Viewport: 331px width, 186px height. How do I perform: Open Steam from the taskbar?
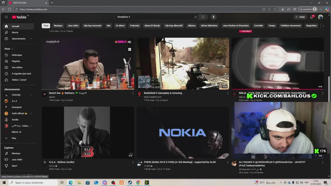click(130, 183)
